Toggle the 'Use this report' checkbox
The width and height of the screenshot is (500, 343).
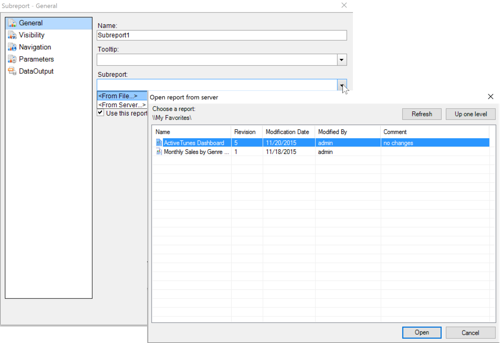pyautogui.click(x=100, y=113)
